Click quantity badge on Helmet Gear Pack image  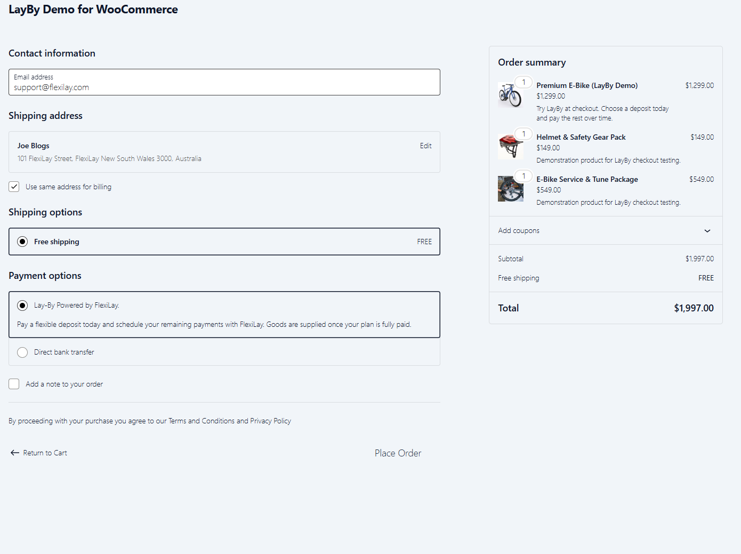[523, 134]
